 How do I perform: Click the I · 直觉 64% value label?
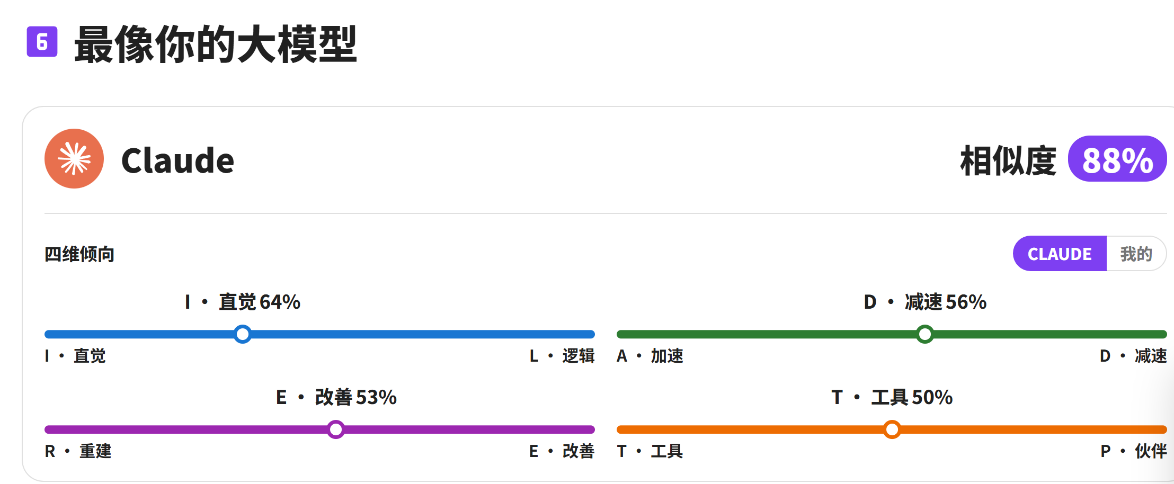[x=243, y=302]
